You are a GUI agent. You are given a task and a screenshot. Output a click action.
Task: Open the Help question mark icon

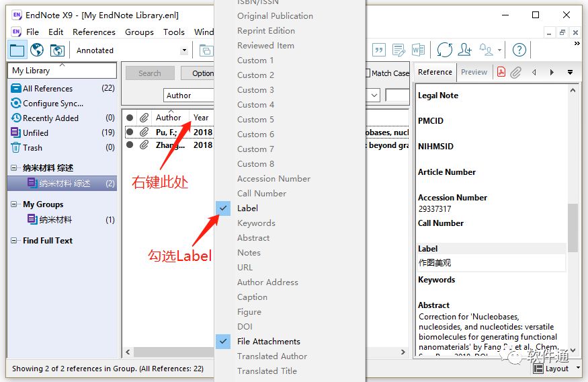[x=519, y=50]
